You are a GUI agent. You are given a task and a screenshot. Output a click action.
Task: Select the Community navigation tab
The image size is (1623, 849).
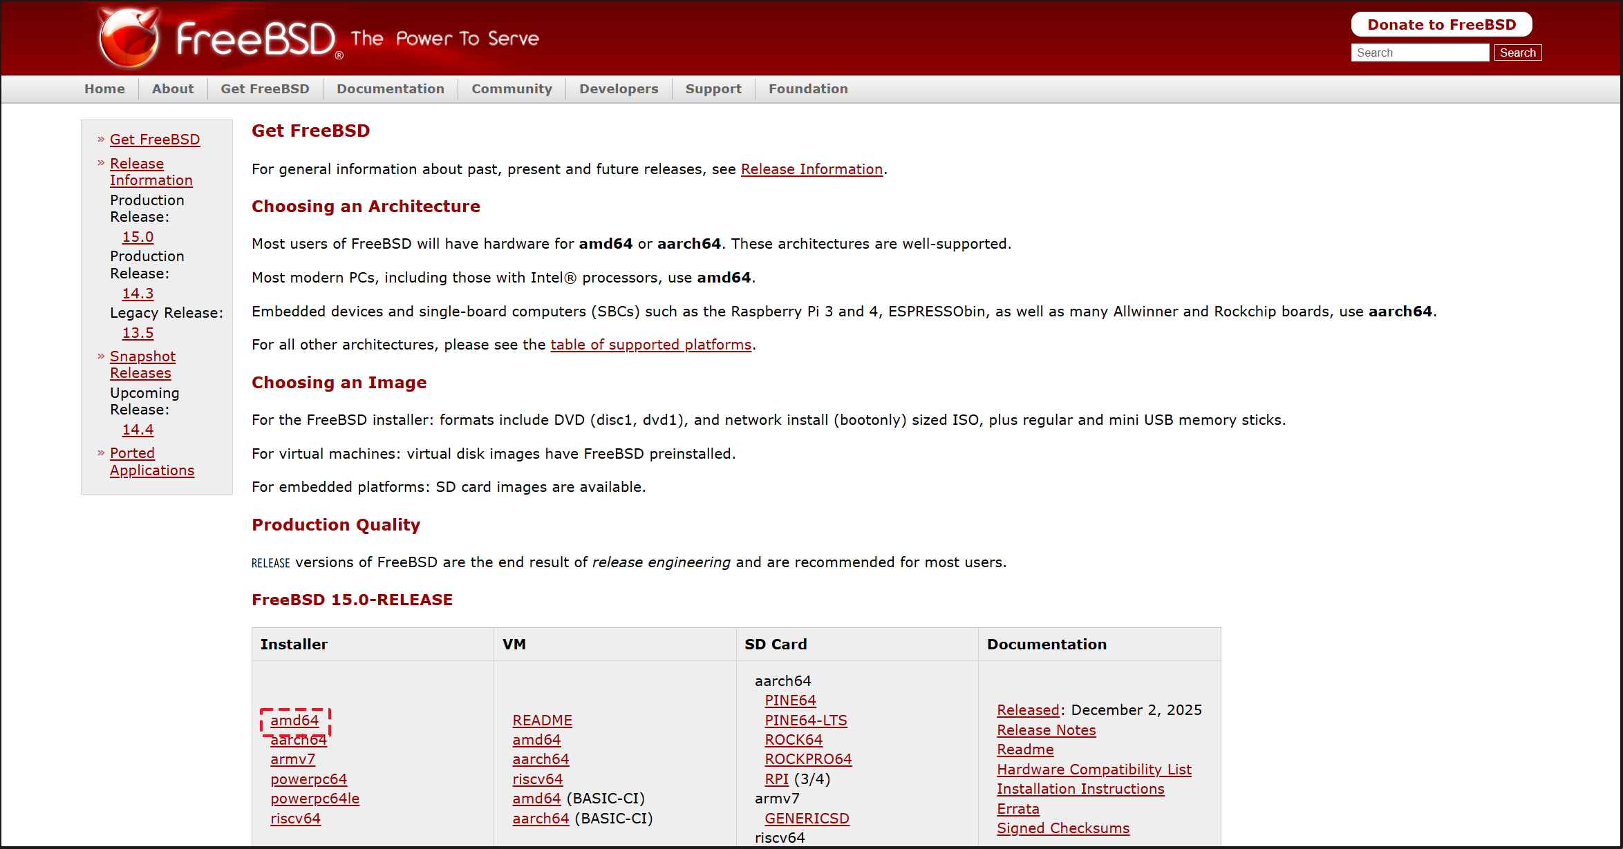coord(512,88)
